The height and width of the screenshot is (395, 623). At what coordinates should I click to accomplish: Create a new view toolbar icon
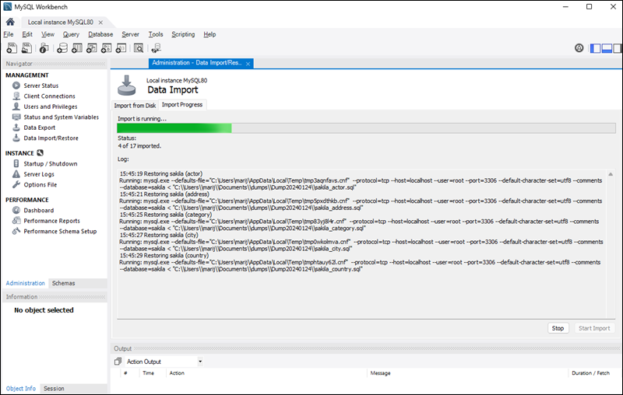(91, 48)
